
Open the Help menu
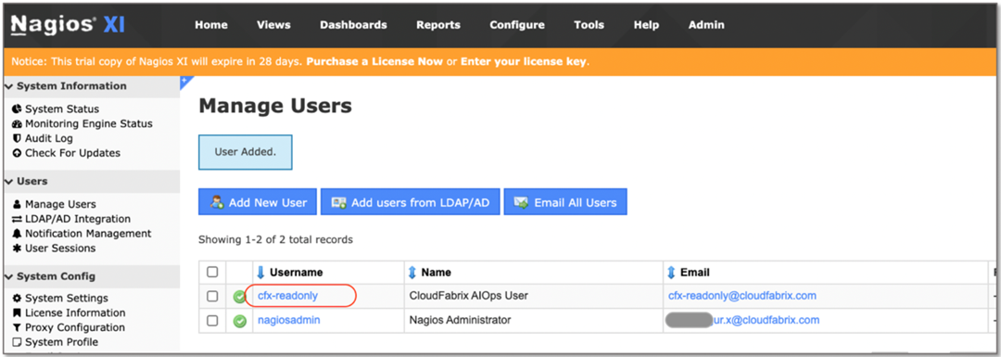click(x=646, y=25)
